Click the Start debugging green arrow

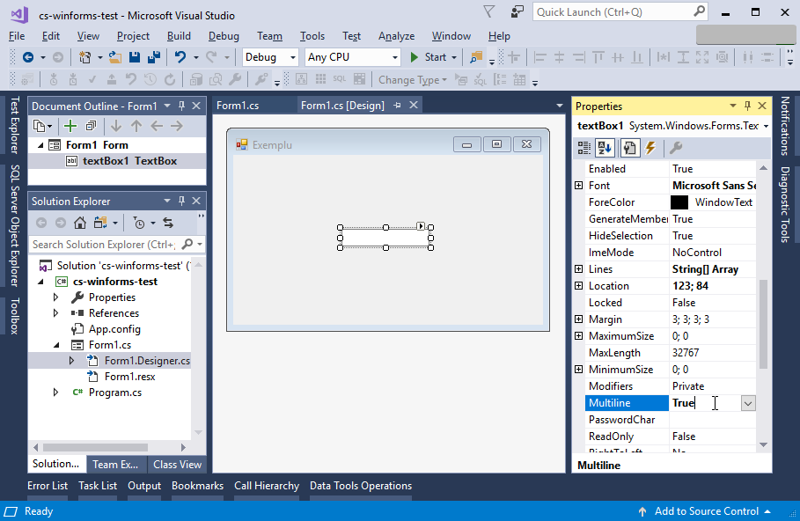click(x=415, y=57)
